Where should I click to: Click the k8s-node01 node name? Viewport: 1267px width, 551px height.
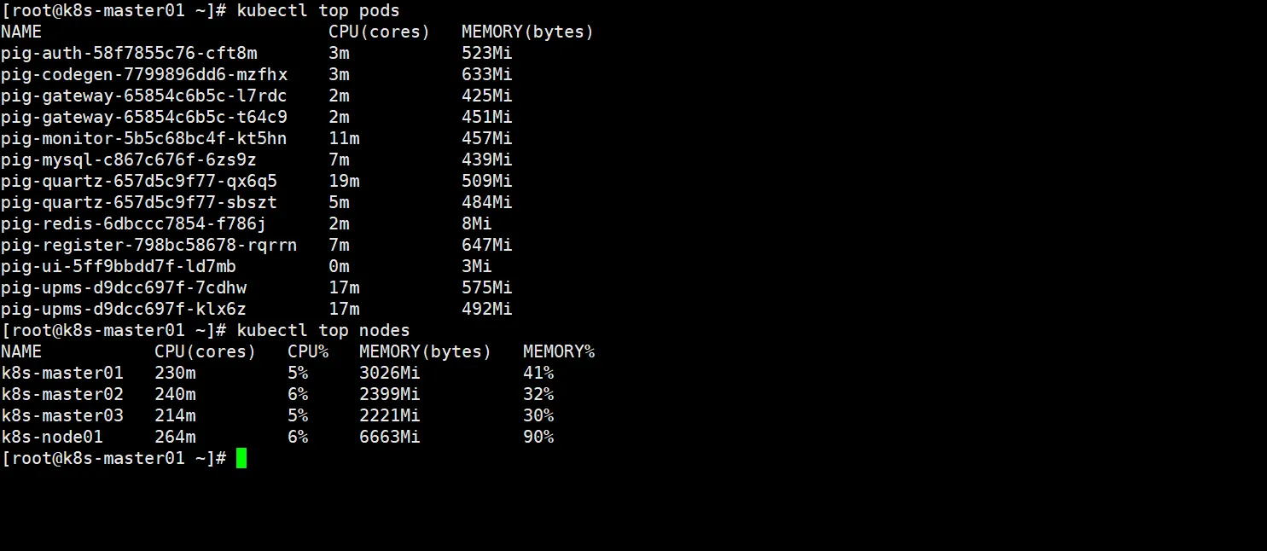pyautogui.click(x=52, y=438)
